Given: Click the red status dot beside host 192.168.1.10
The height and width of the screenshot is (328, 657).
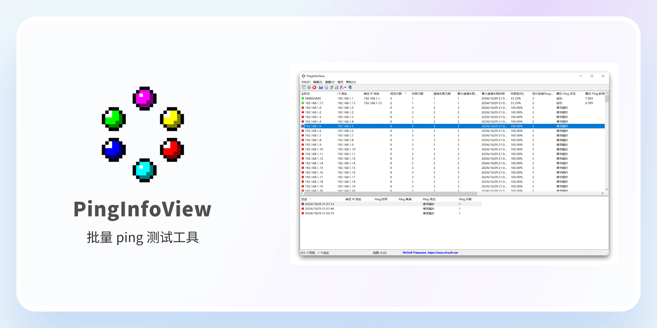Looking at the screenshot, I should tap(303, 149).
